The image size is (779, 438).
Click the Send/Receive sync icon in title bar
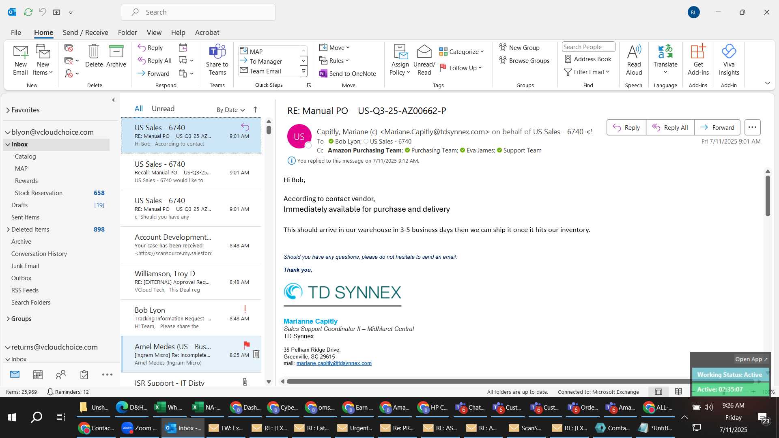[x=28, y=12]
